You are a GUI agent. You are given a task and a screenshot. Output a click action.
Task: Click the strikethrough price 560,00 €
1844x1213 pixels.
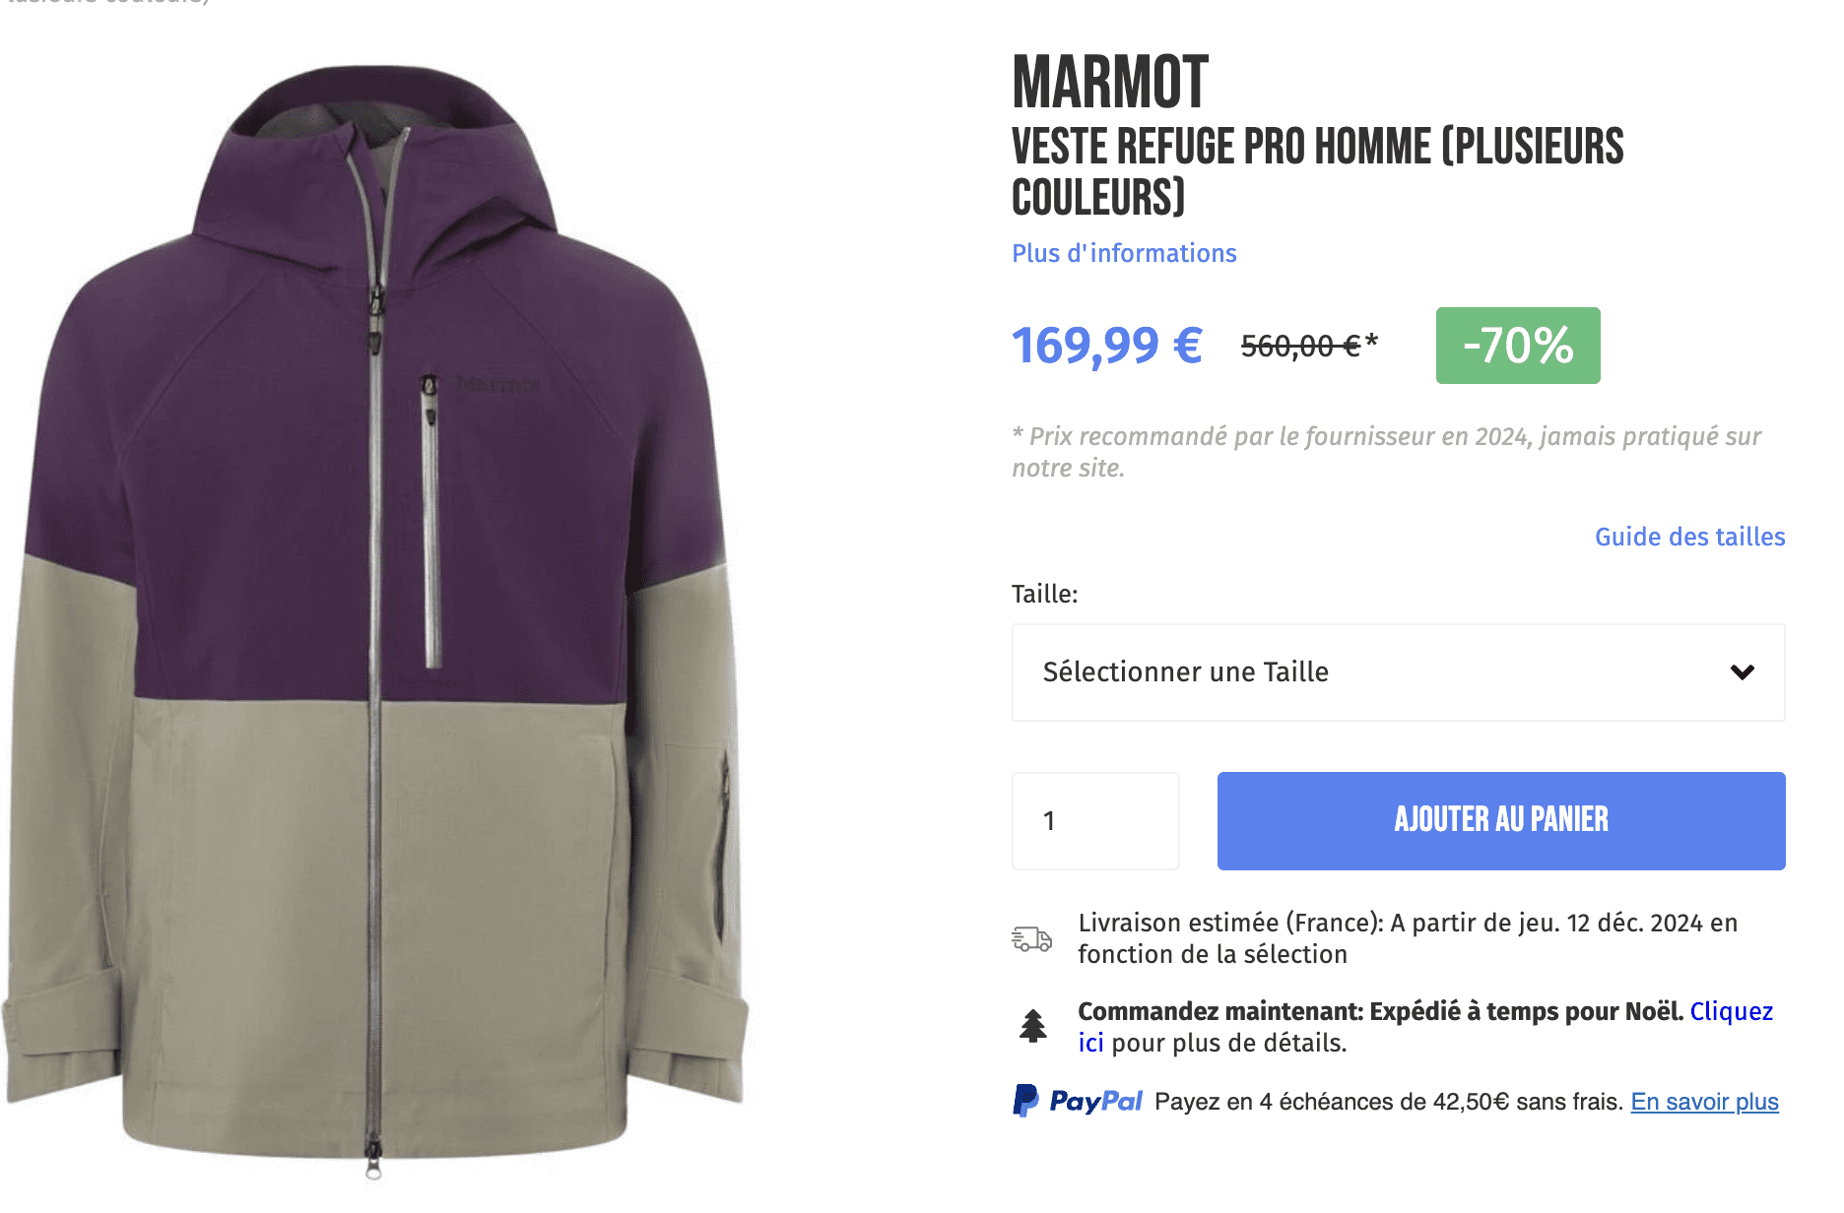(1302, 347)
